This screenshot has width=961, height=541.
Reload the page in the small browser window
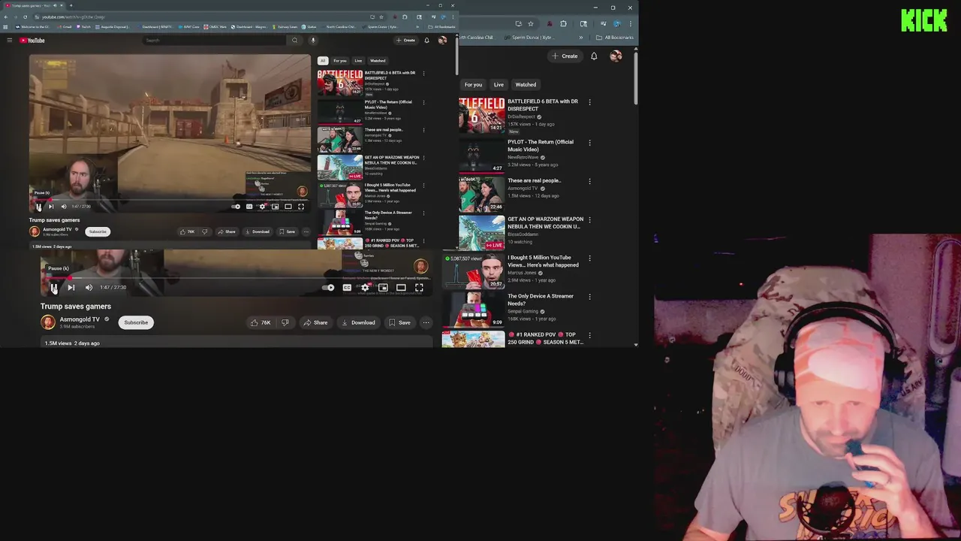coord(25,17)
